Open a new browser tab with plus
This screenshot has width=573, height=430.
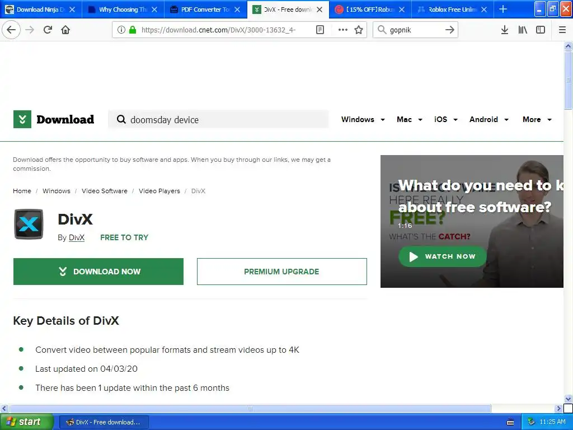pyautogui.click(x=503, y=9)
